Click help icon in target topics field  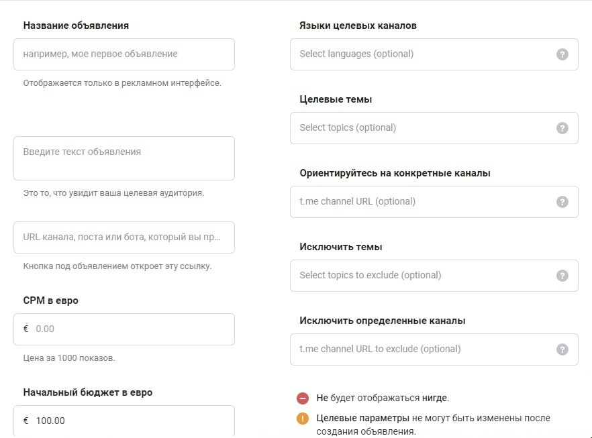pyautogui.click(x=562, y=128)
